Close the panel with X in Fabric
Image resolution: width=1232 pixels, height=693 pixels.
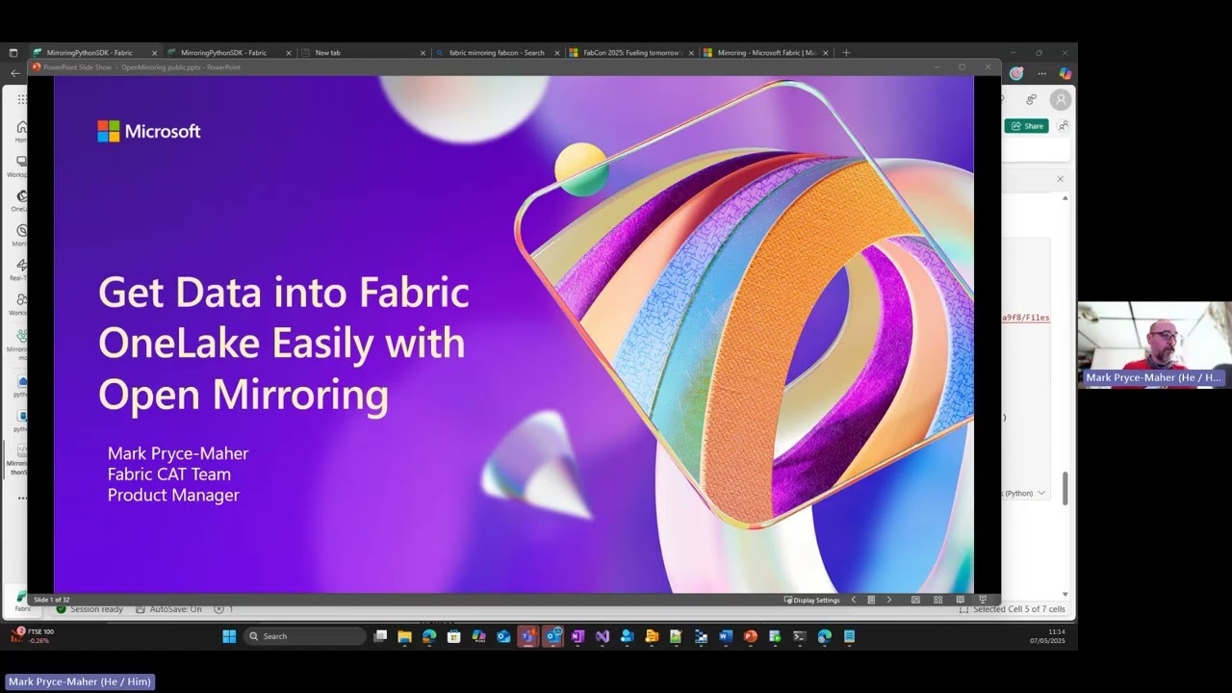click(1061, 179)
